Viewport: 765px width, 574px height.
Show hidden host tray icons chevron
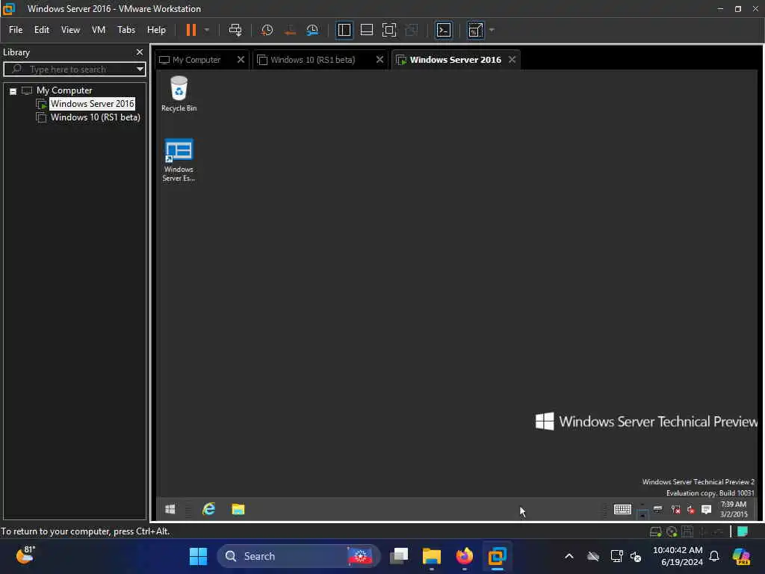click(x=569, y=556)
